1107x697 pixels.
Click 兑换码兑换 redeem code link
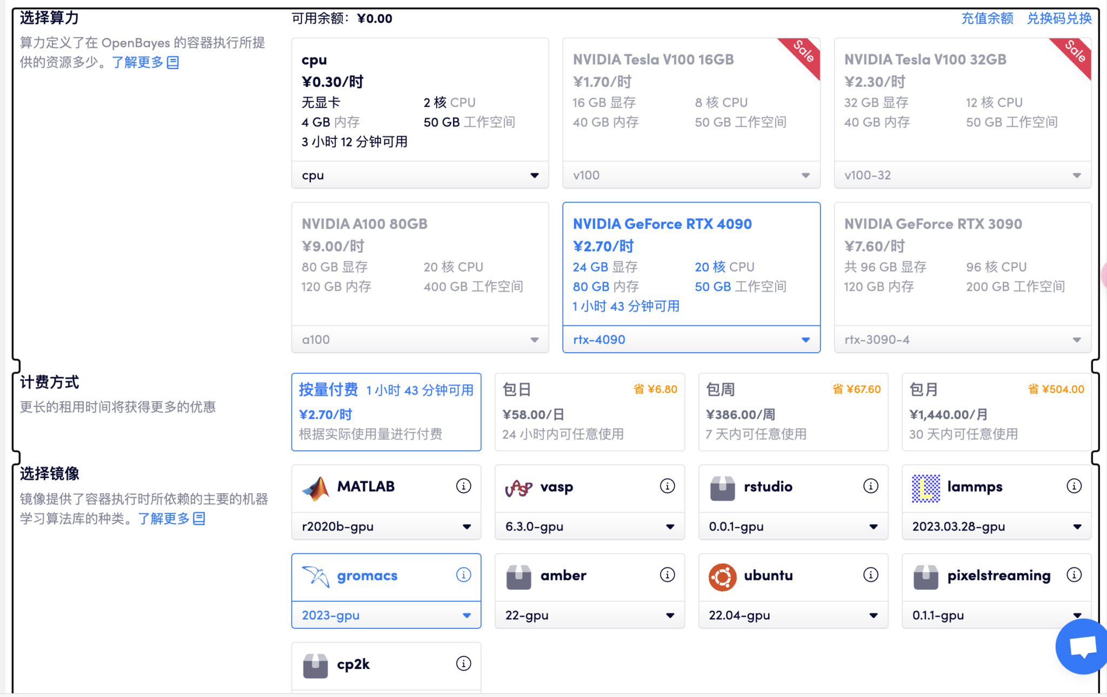[x=1058, y=18]
